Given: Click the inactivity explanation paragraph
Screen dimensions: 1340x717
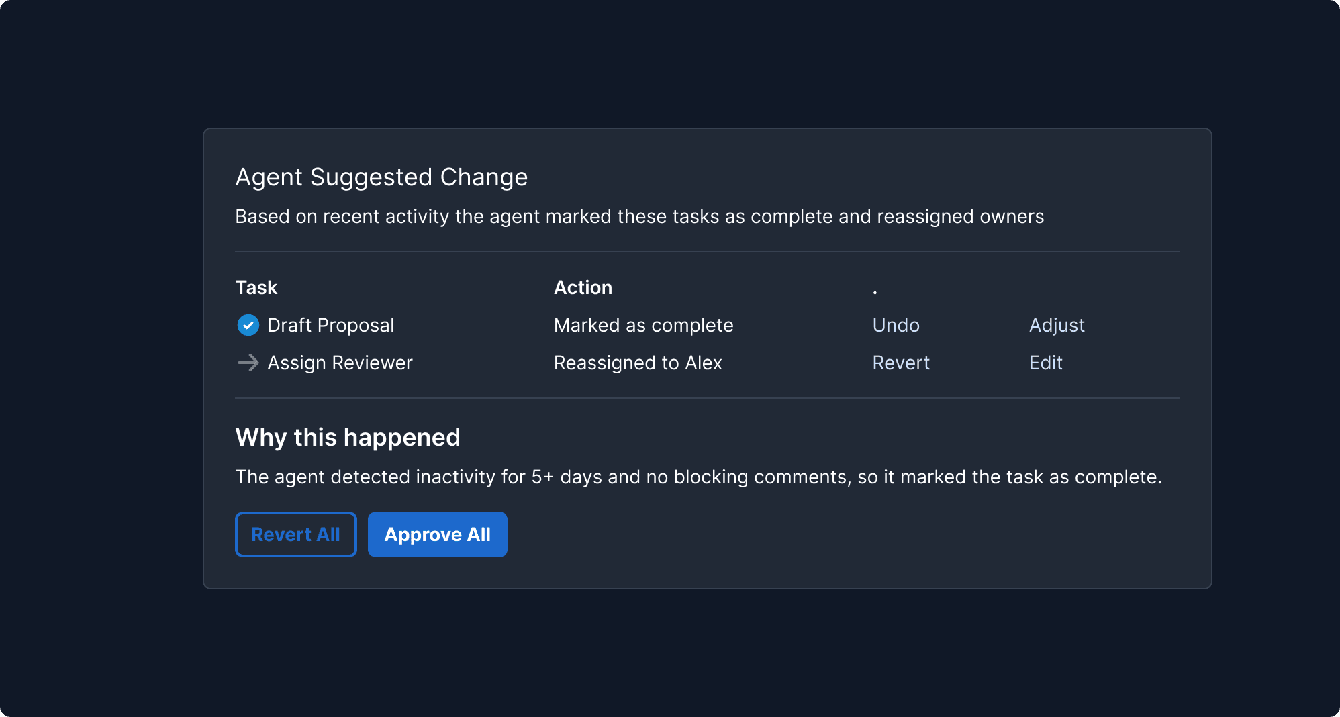Looking at the screenshot, I should [x=698, y=477].
